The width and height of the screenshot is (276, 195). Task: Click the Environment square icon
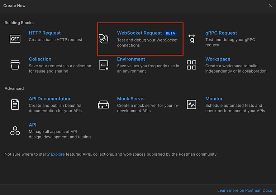click(x=104, y=65)
